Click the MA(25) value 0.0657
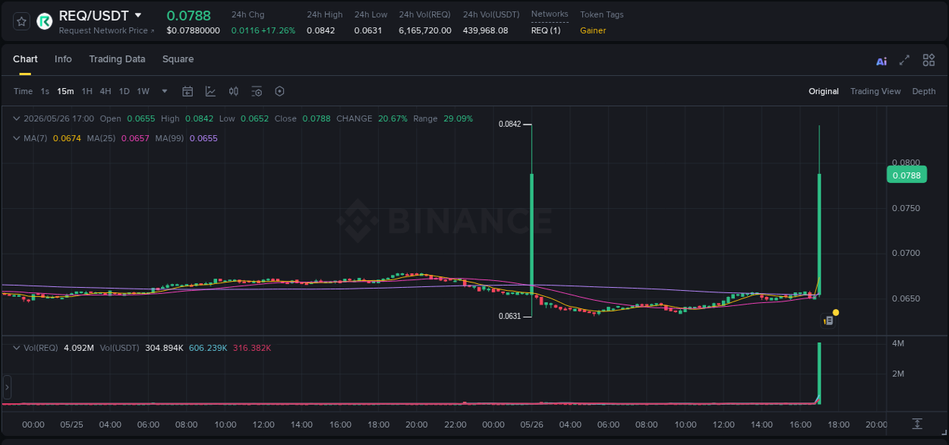Image resolution: width=949 pixels, height=445 pixels. click(x=135, y=138)
